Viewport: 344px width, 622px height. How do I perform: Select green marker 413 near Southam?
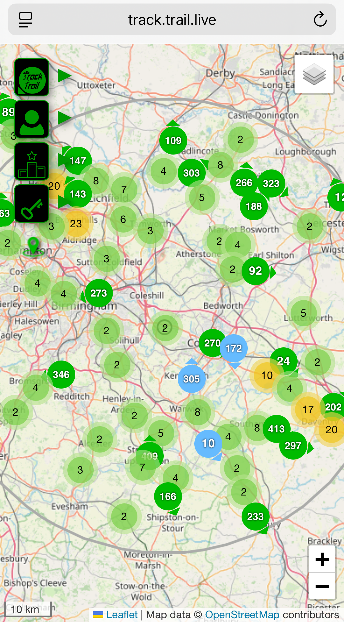(x=276, y=429)
